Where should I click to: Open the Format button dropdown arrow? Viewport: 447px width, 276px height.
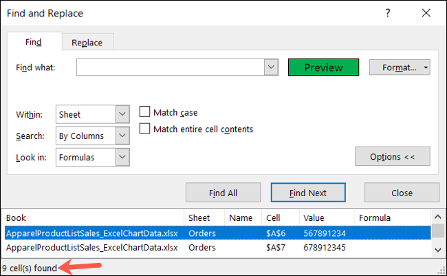(x=426, y=67)
